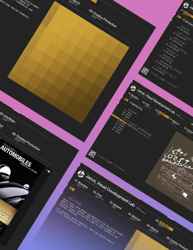Click the Janus logo above the Apparel contents

pyautogui.click(x=133, y=88)
